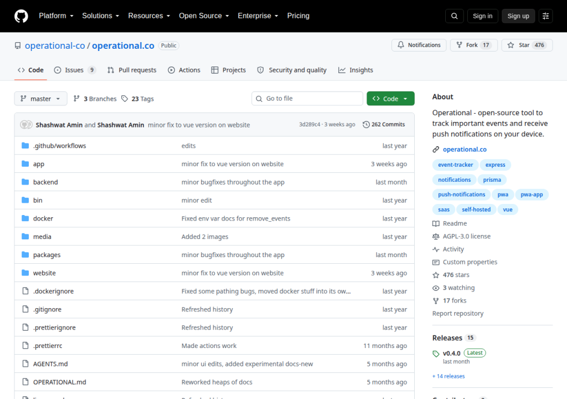Viewport: 567px width, 399px height.
Task: Switch to the Projects tab
Action: click(229, 70)
